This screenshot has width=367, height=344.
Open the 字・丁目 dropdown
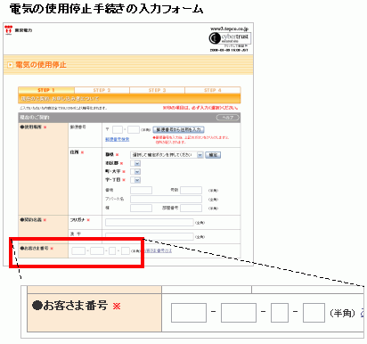(135, 180)
